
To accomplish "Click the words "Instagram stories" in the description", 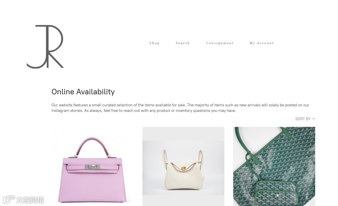I will point(67,111).
